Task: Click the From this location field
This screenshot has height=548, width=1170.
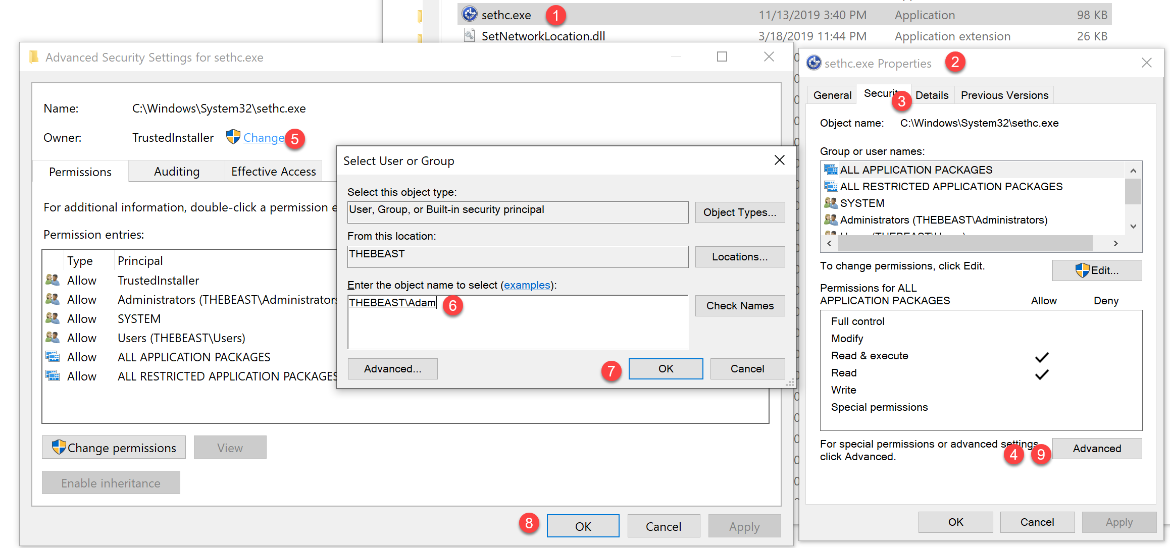Action: tap(518, 257)
